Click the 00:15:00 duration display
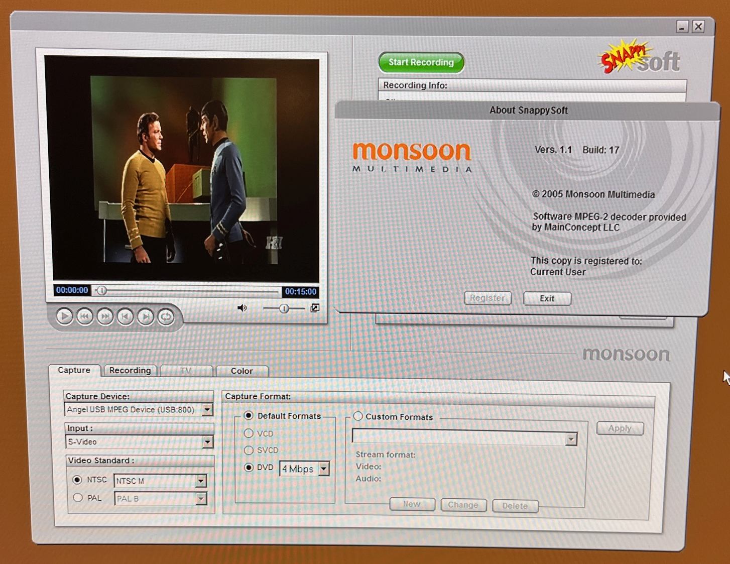This screenshot has height=564, width=730. point(300,291)
